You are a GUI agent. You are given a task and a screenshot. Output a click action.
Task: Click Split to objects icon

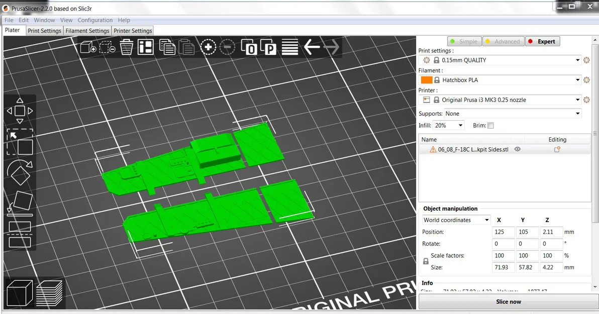point(249,47)
